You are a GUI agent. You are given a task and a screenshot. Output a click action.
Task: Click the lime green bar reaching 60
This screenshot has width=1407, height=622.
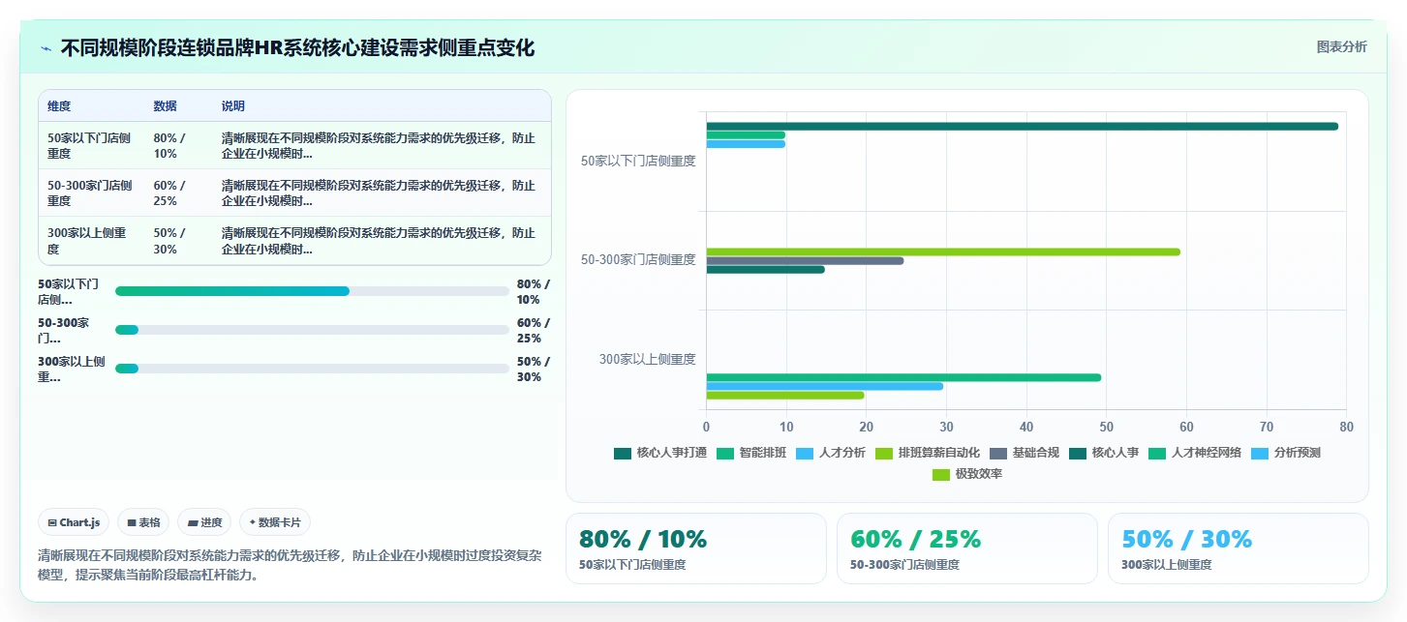coord(943,252)
